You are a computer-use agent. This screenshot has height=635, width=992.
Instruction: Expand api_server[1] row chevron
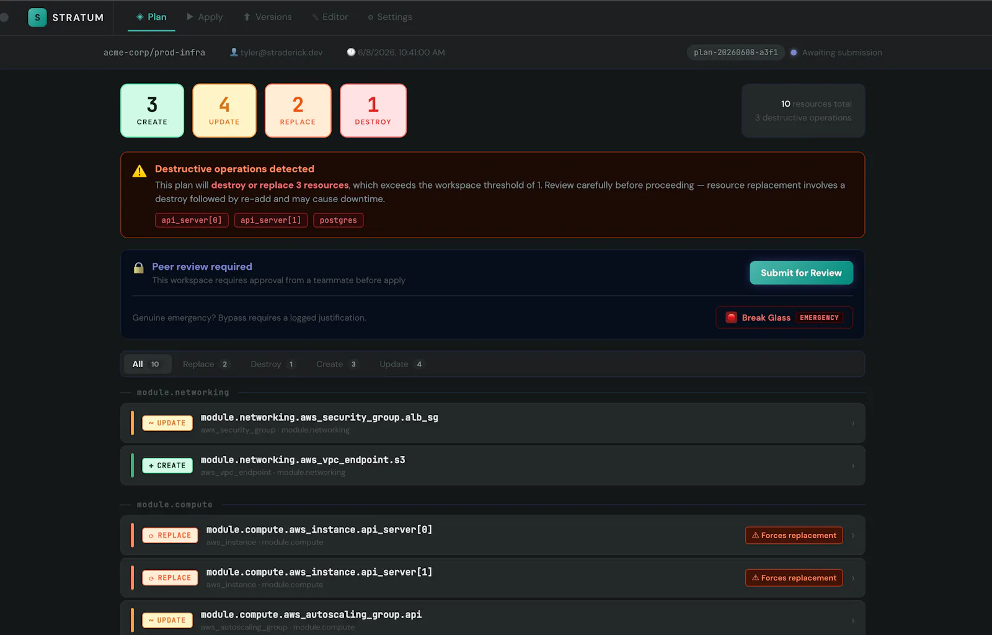853,578
